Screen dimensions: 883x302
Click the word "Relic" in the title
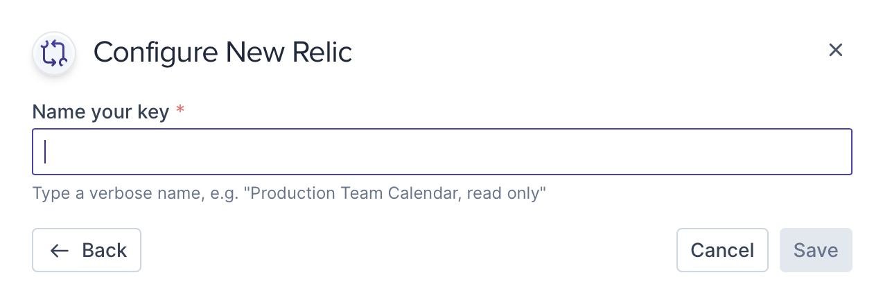click(321, 53)
